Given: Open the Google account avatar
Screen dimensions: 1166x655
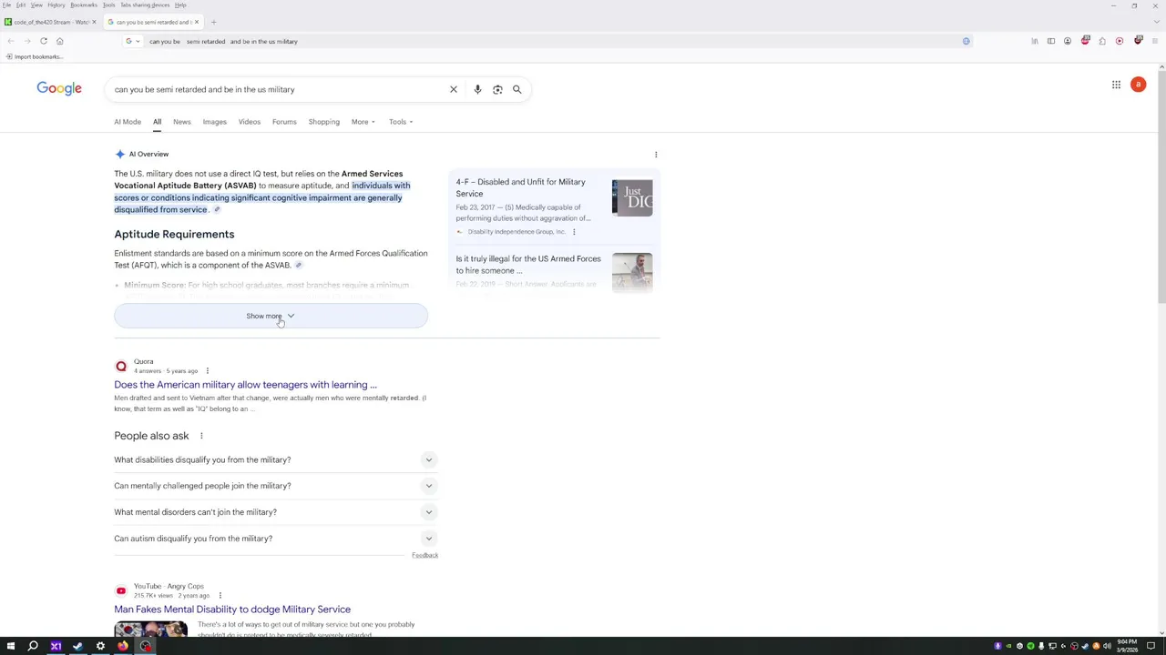Looking at the screenshot, I should pos(1138,85).
